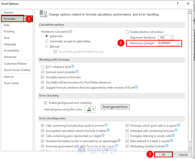
Task: Dismiss dialog with the Cancel button
Action: pyautogui.click(x=183, y=155)
